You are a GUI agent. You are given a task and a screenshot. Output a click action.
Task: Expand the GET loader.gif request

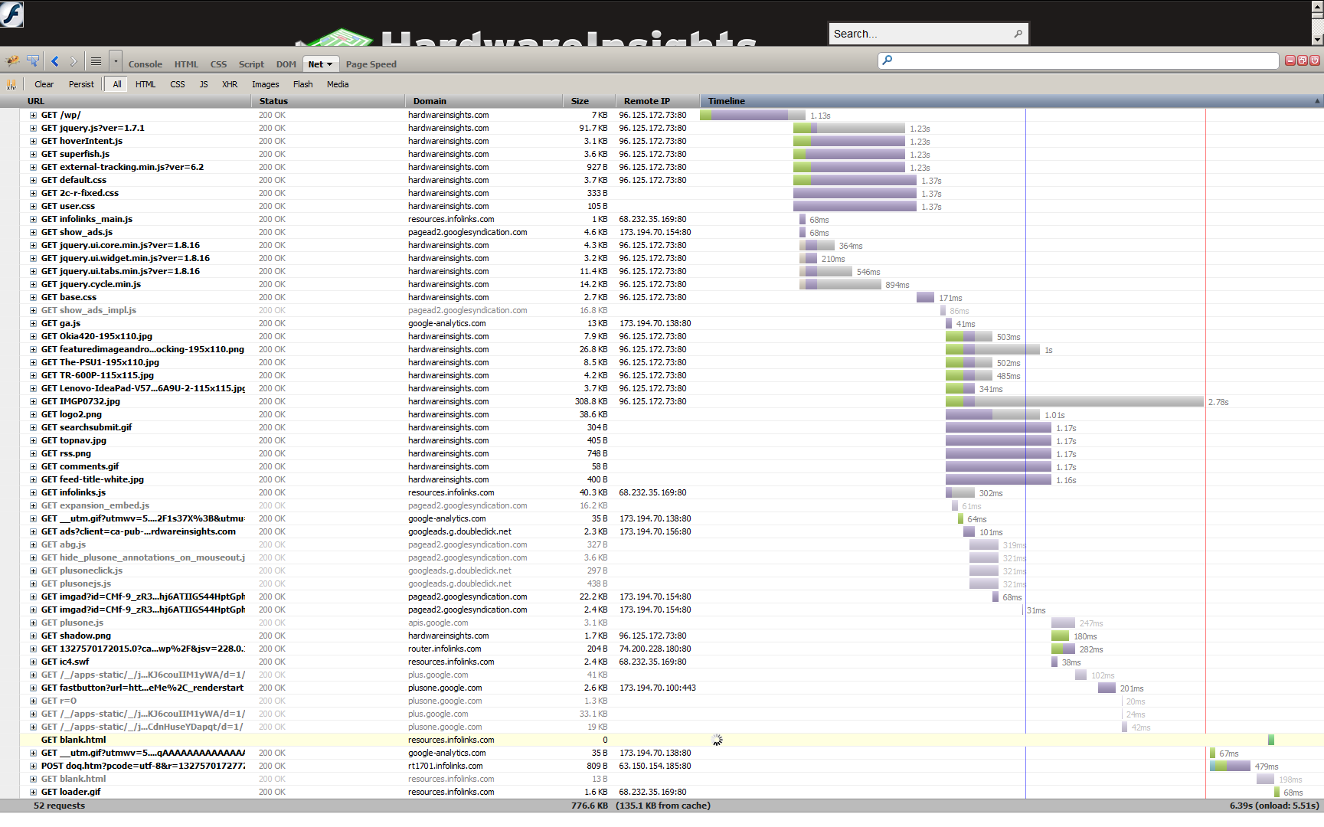pos(33,793)
